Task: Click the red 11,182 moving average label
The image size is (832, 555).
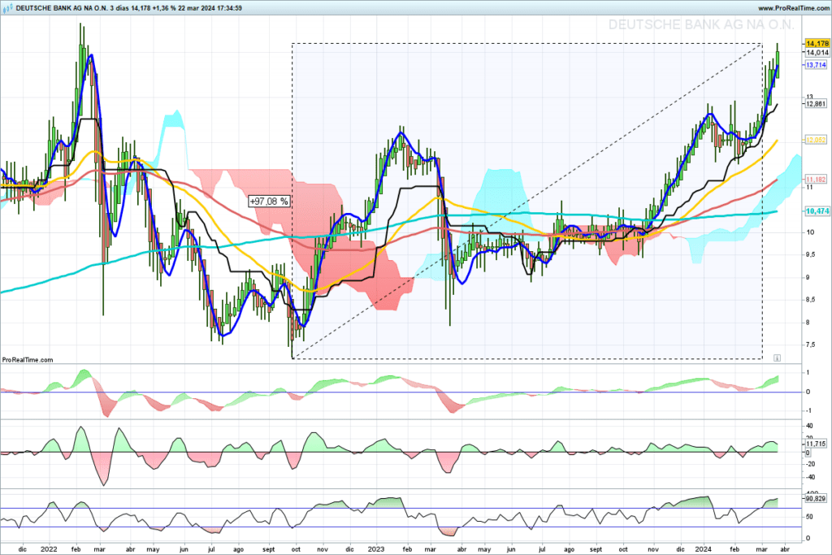Action: tap(816, 180)
